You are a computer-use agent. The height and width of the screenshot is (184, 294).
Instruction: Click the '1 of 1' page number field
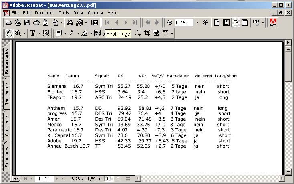coord(44,179)
